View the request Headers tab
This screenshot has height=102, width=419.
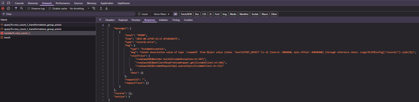110,20
